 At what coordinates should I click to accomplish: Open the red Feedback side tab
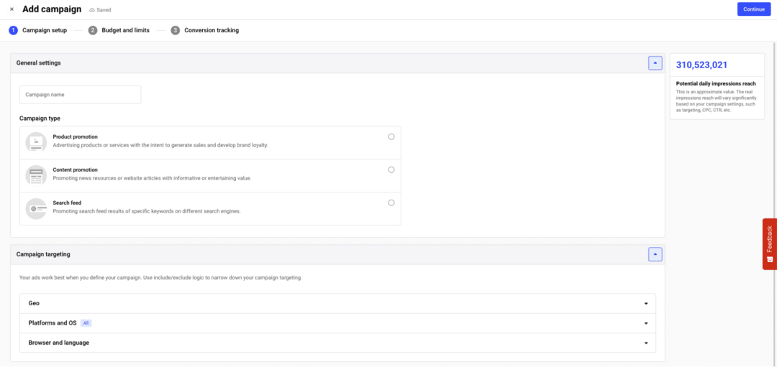point(769,243)
